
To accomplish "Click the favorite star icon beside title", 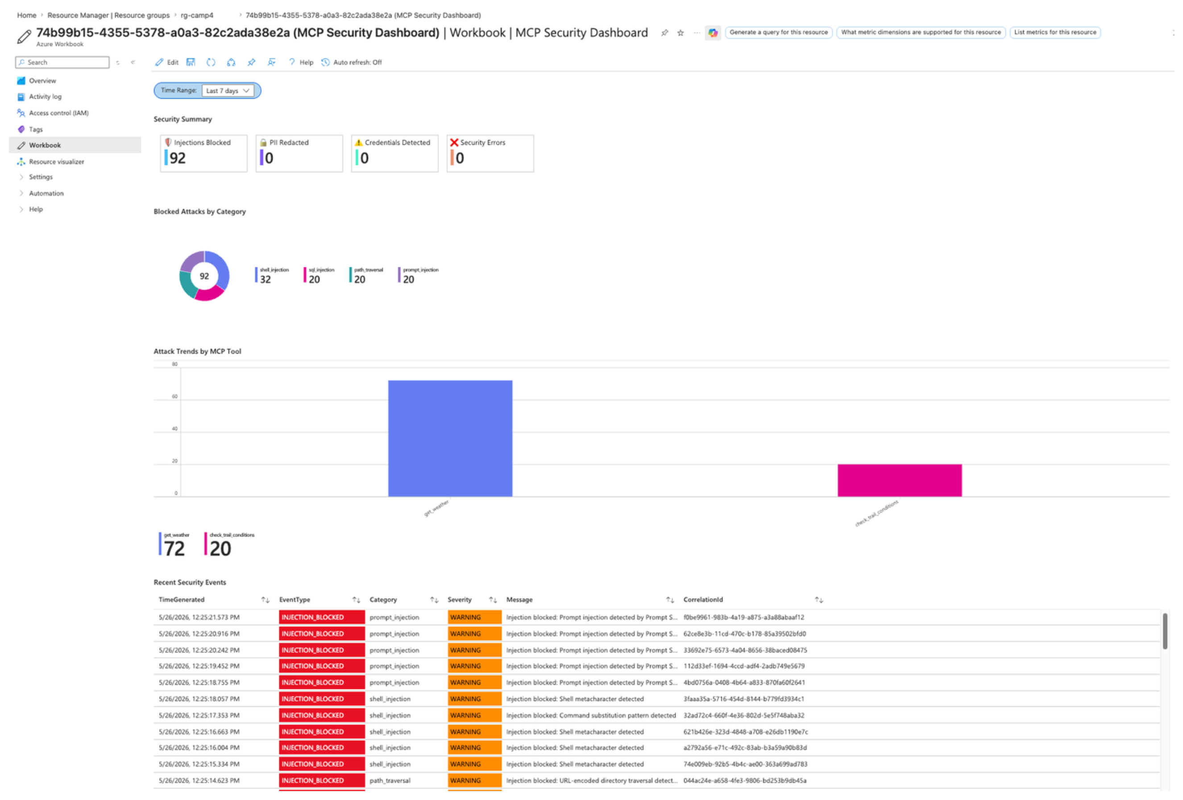I will coord(680,33).
